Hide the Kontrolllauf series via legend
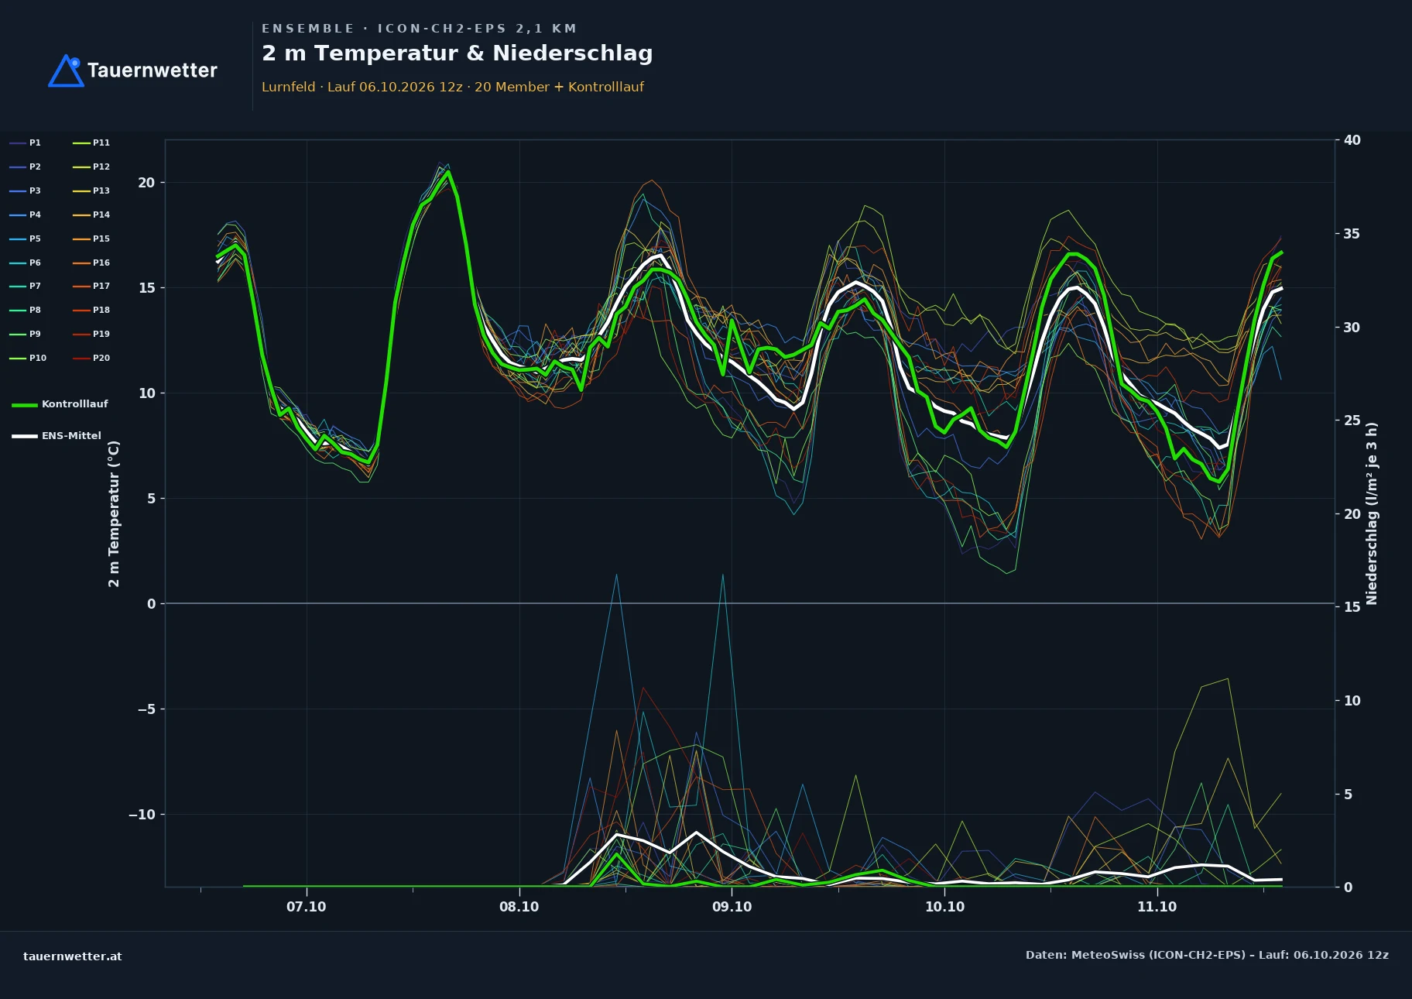Screen dimensions: 1412x999 point(60,404)
